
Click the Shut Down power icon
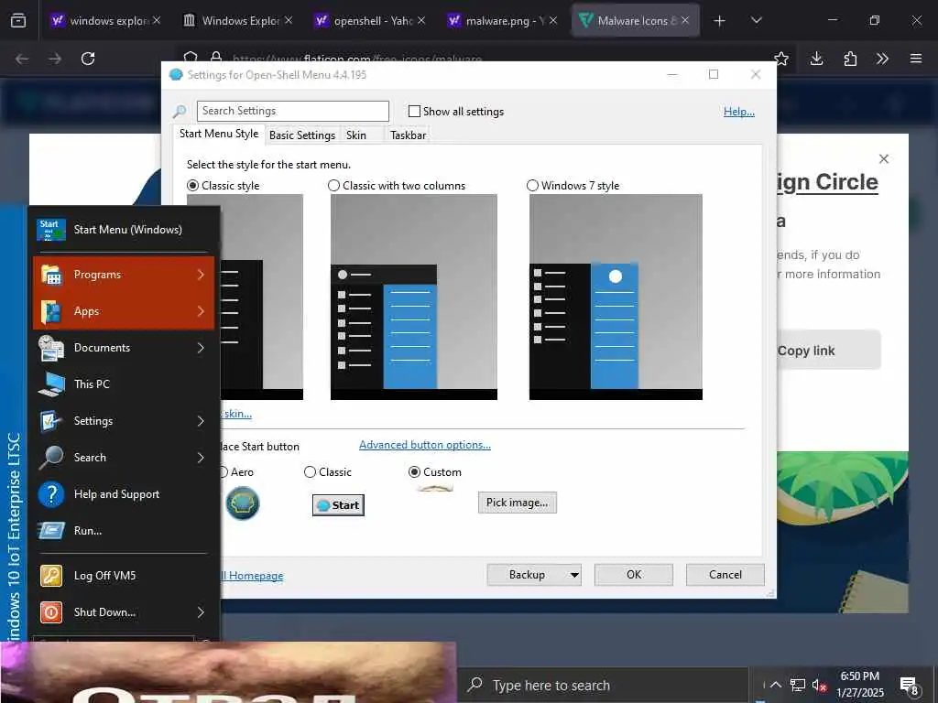(51, 612)
